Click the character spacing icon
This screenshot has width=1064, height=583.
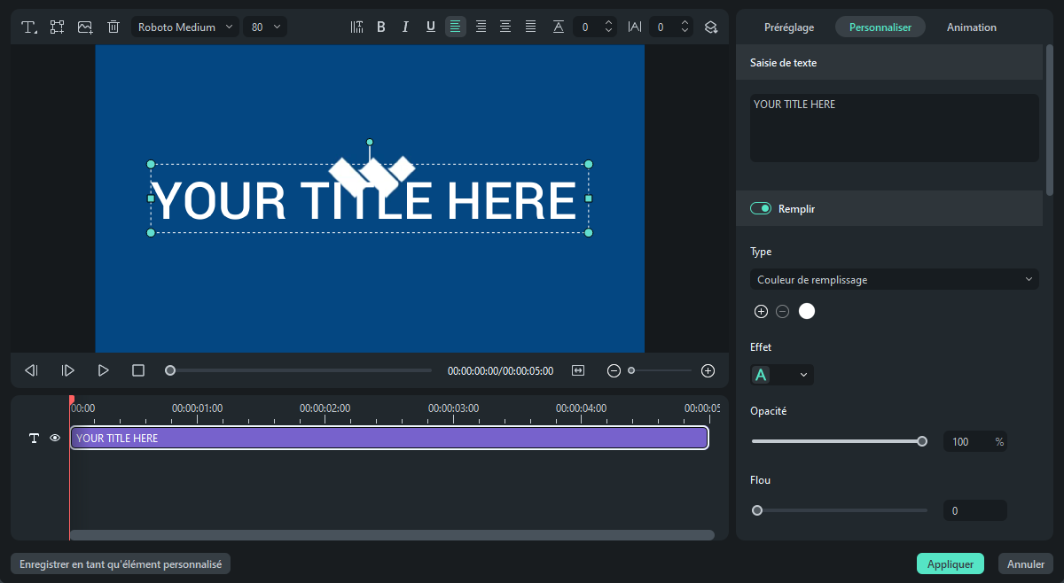(x=635, y=27)
